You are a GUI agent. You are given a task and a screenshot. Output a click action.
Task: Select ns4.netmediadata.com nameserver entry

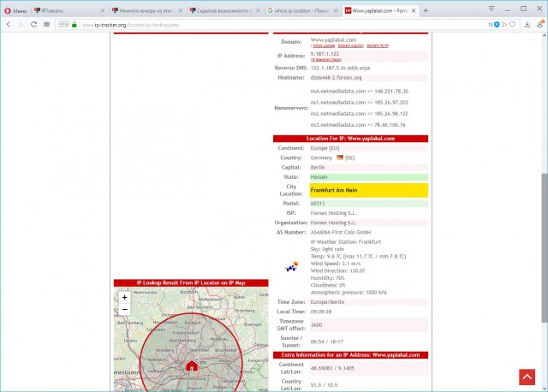point(360,92)
